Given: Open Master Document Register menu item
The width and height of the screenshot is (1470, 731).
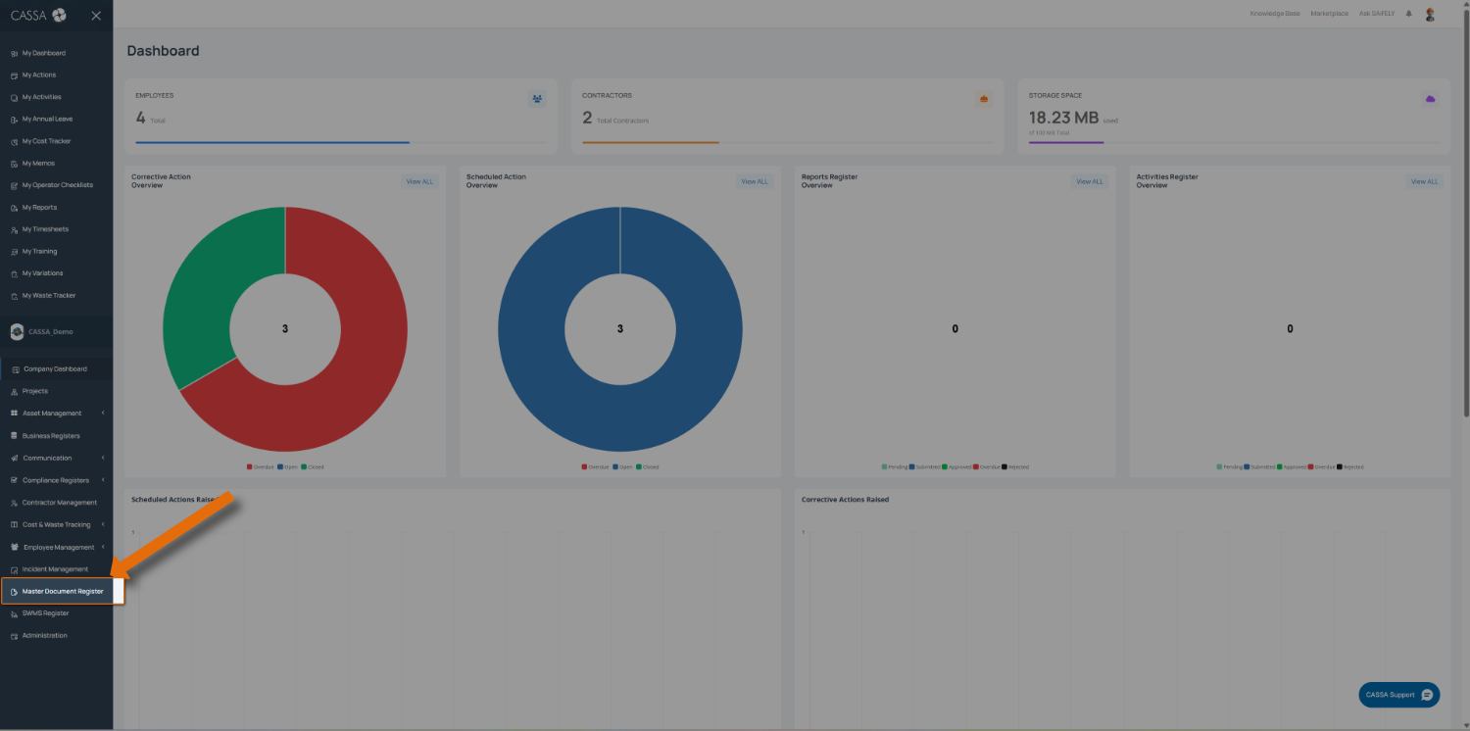Looking at the screenshot, I should [x=62, y=591].
